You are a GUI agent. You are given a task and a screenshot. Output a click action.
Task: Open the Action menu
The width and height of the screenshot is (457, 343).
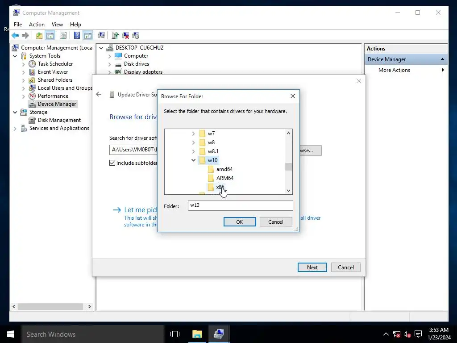click(37, 25)
